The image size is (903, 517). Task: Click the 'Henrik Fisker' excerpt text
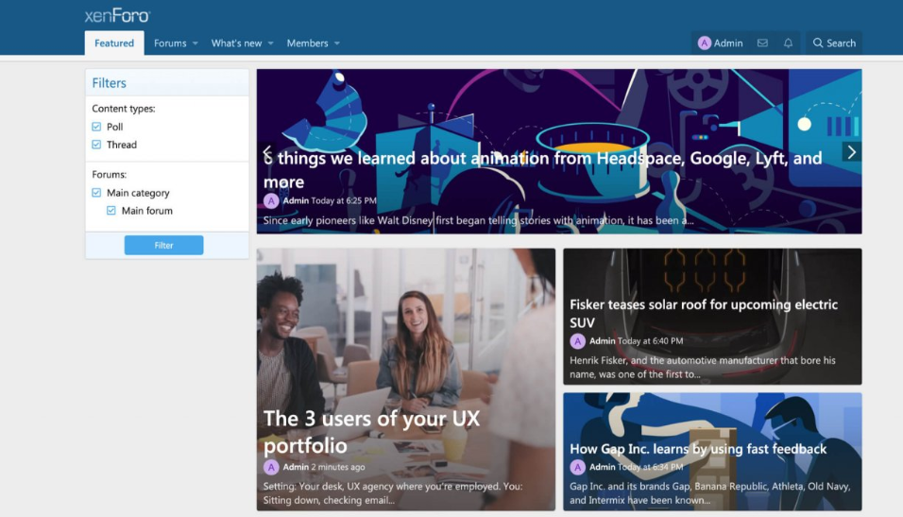[x=702, y=367]
